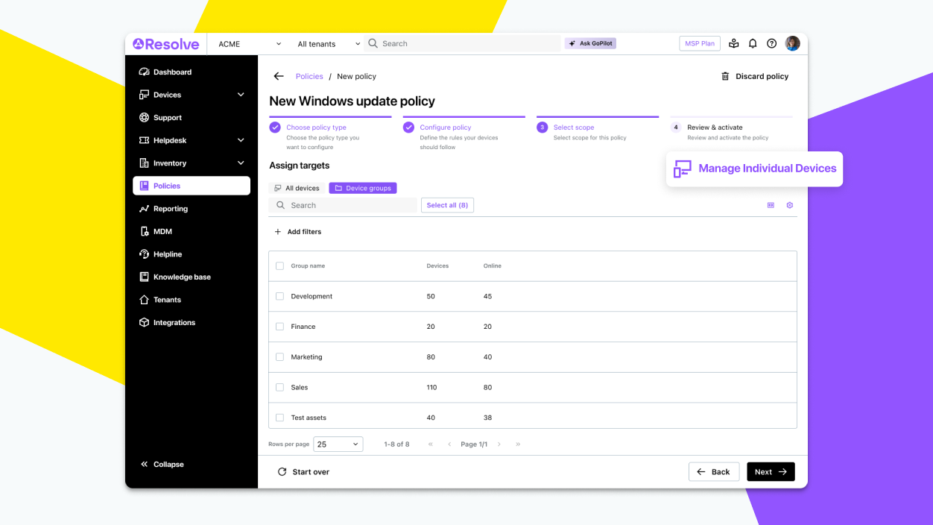Image resolution: width=933 pixels, height=525 pixels.
Task: Open the Rows per page dropdown
Action: pyautogui.click(x=338, y=444)
